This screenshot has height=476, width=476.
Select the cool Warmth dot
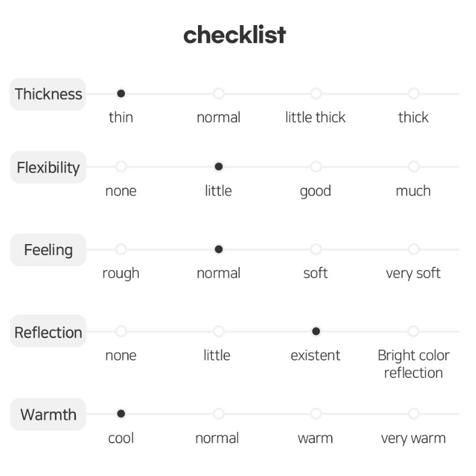pos(121,414)
